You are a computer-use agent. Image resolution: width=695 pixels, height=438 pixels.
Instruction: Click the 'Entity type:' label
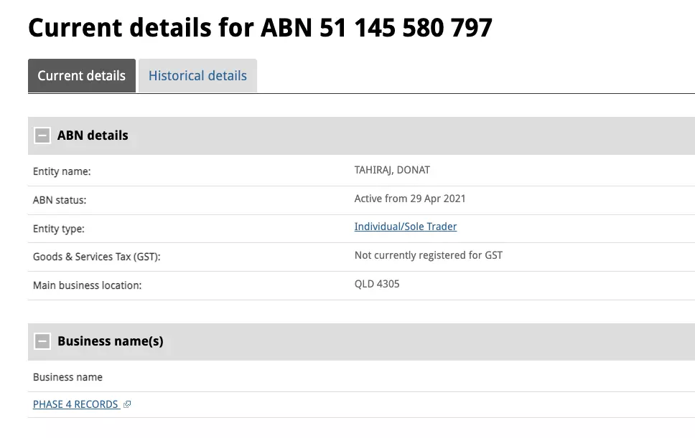[58, 229]
